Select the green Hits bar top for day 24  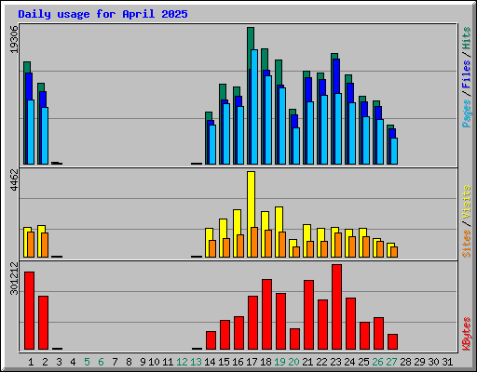pos(348,79)
